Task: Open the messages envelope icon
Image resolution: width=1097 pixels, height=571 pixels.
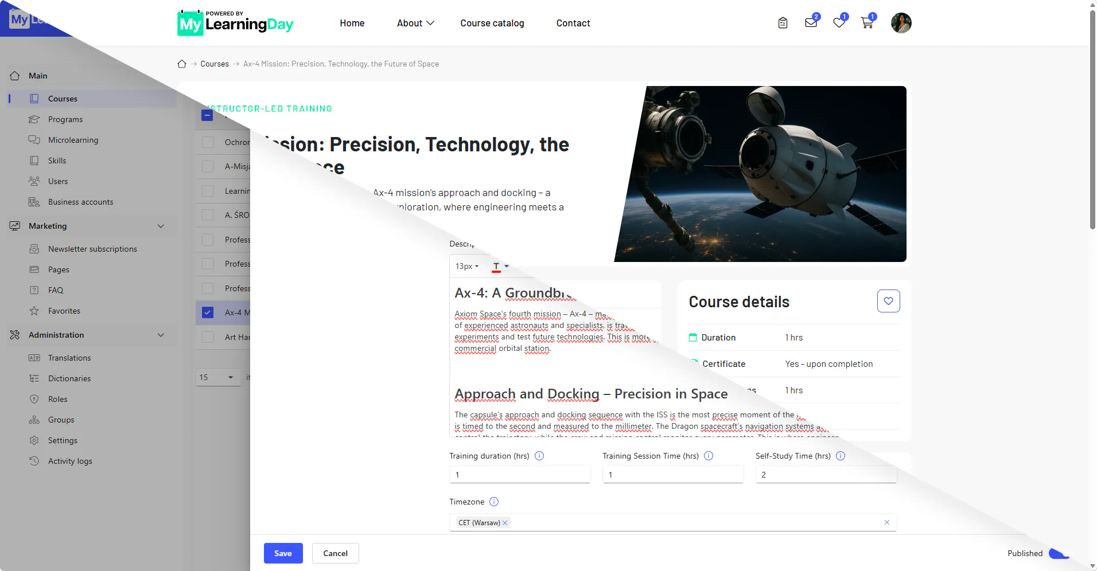Action: [811, 23]
